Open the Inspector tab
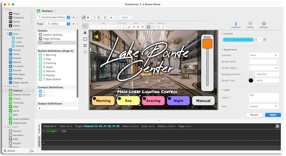This screenshot has width=286, height=156. click(236, 25)
